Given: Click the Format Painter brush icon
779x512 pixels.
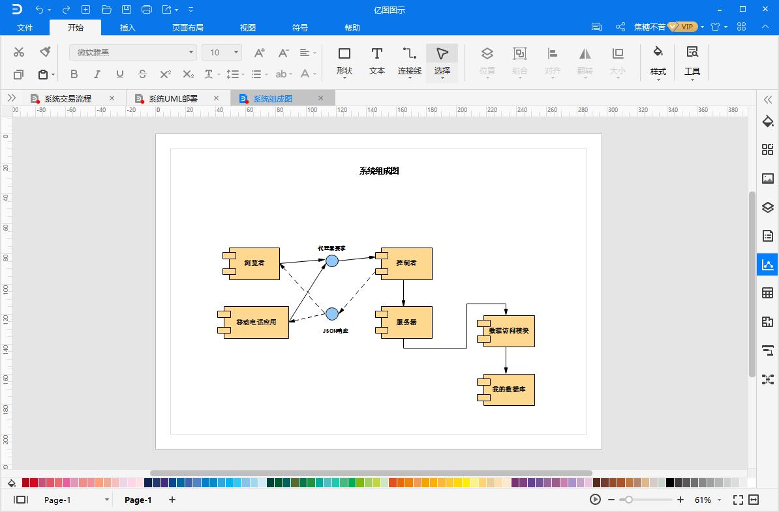Looking at the screenshot, I should point(45,52).
